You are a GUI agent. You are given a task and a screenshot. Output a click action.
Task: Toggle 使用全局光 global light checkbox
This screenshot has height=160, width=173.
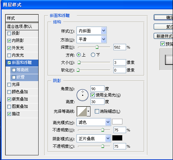pyautogui.click(x=92, y=95)
